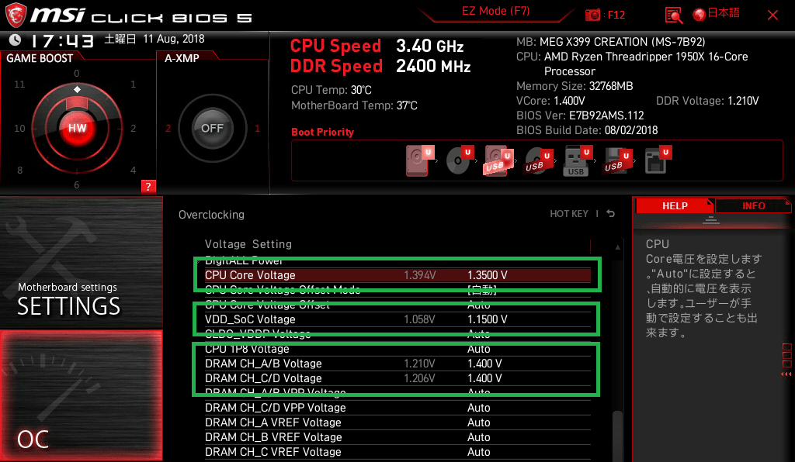The height and width of the screenshot is (462, 795).
Task: Switch to the INFO tab
Action: (x=753, y=206)
